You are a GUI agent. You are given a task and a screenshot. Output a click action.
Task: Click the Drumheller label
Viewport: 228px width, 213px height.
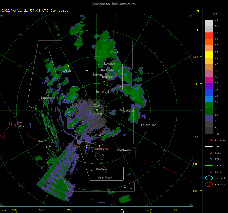click(148, 125)
